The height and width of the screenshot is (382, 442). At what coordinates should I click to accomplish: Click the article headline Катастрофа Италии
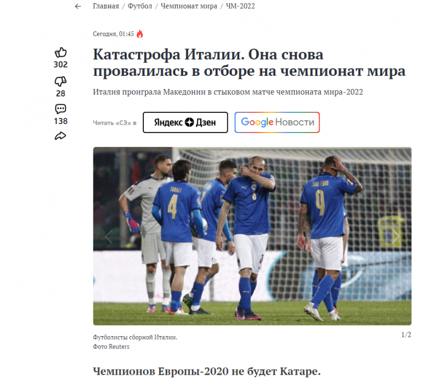point(249,62)
